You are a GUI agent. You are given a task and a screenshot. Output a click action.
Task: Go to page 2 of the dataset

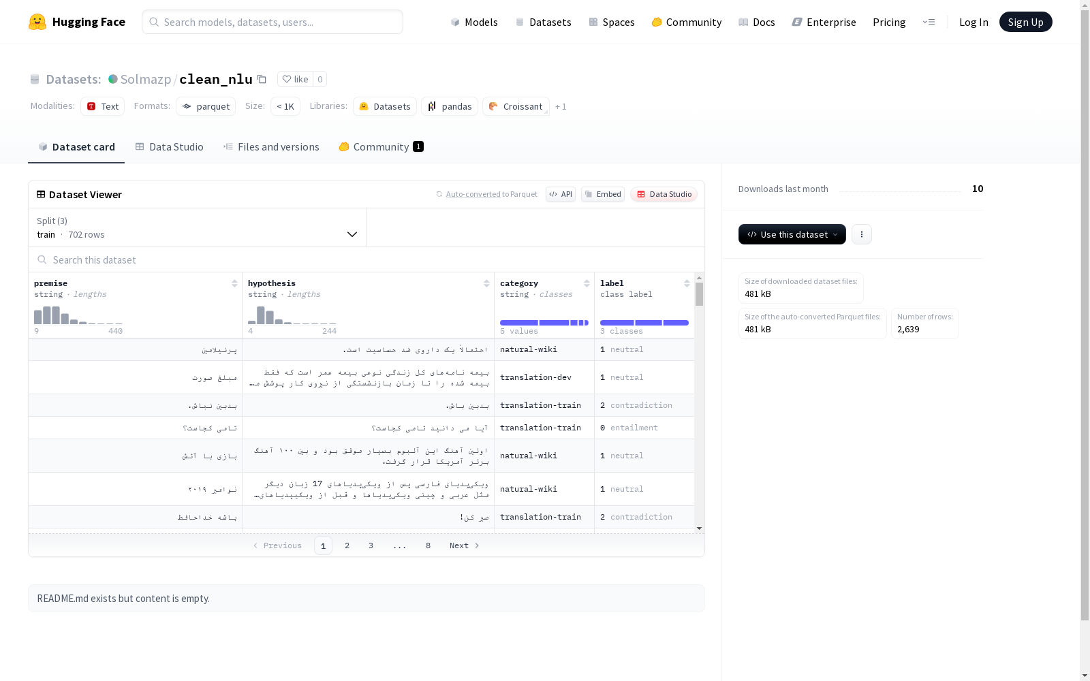pos(347,545)
